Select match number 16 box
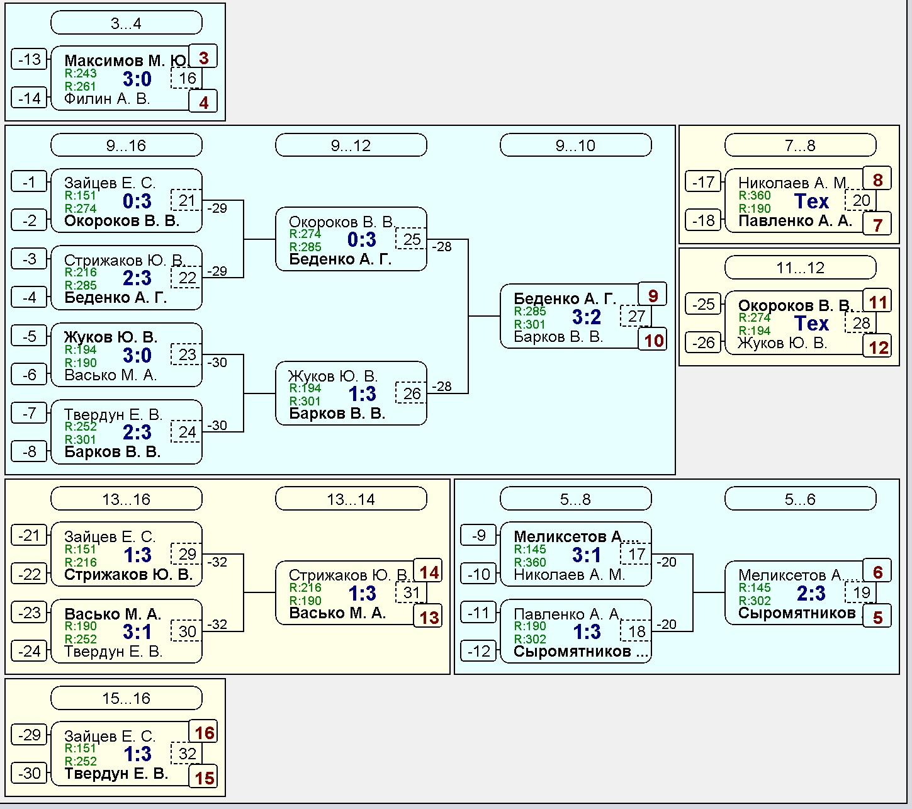The height and width of the screenshot is (809, 912). click(x=187, y=78)
